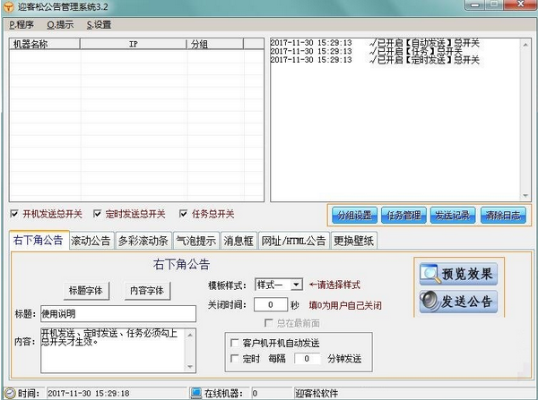Select the 右下角公告 tab

39,240
